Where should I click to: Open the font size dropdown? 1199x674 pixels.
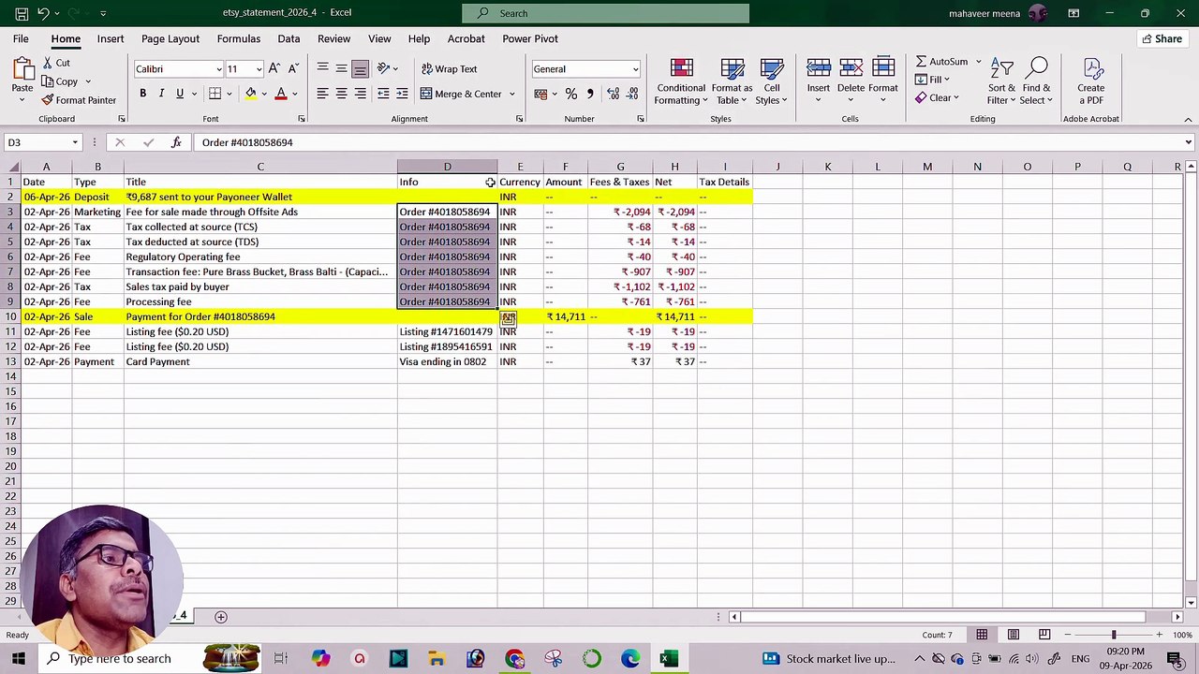pos(259,69)
